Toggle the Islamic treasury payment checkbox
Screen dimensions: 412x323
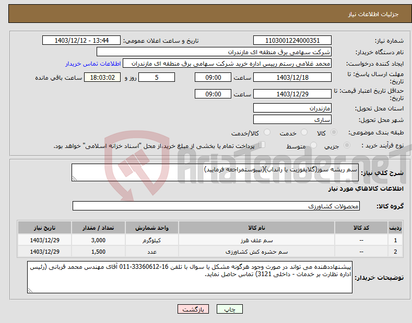262,145
